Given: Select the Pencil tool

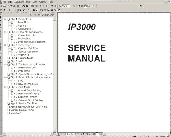Looking at the screenshot, I should 24,10.
